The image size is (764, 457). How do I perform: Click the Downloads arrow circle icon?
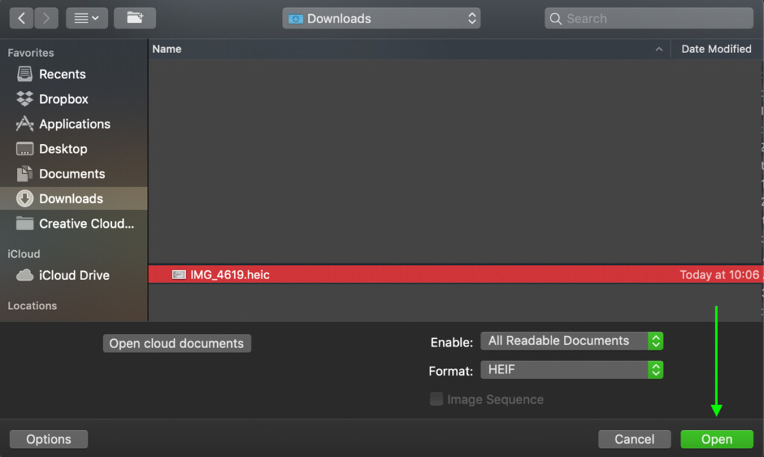pyautogui.click(x=25, y=199)
